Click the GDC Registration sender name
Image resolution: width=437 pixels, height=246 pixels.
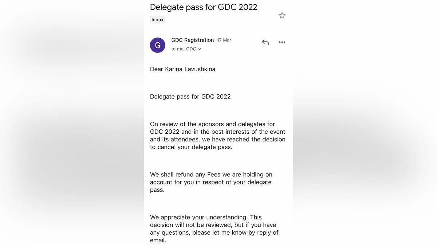(193, 40)
